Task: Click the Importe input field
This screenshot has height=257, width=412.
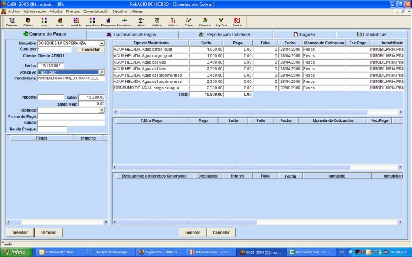Action: tap(50, 97)
